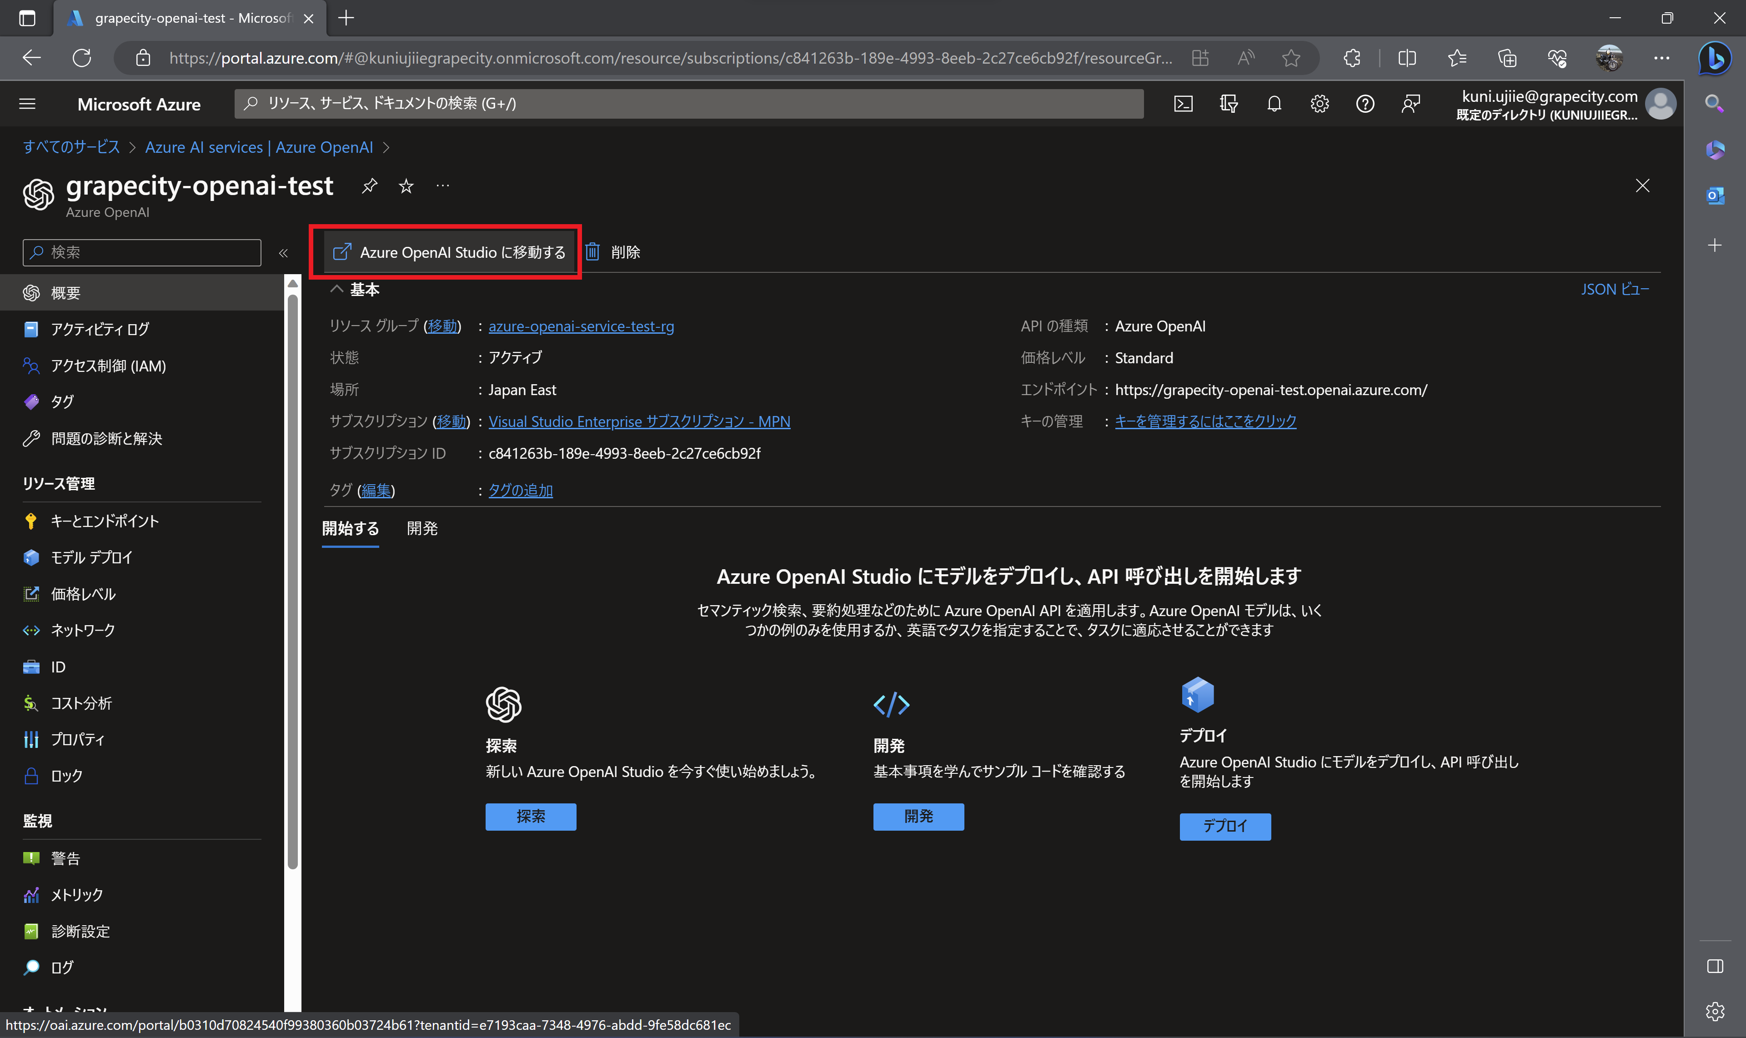
Task: Open プロパティ menu item
Action: (142, 739)
